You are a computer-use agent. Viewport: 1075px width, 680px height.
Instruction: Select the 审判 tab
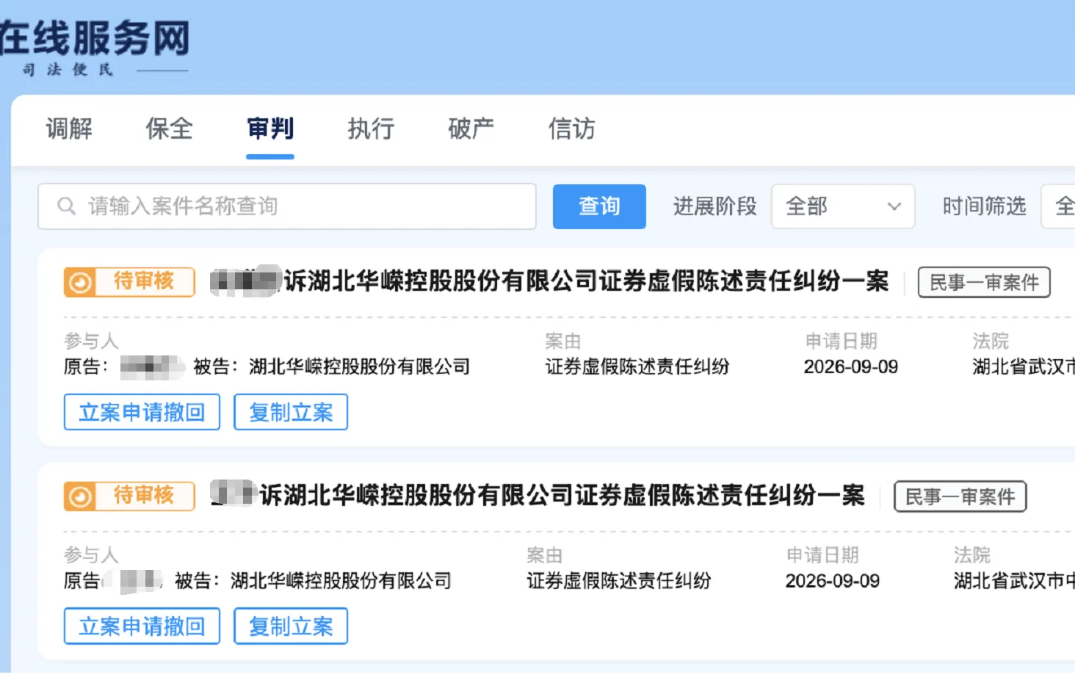pos(270,129)
